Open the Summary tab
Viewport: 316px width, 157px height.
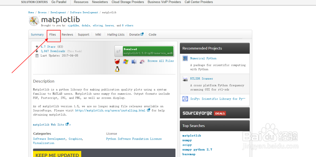coord(37,35)
